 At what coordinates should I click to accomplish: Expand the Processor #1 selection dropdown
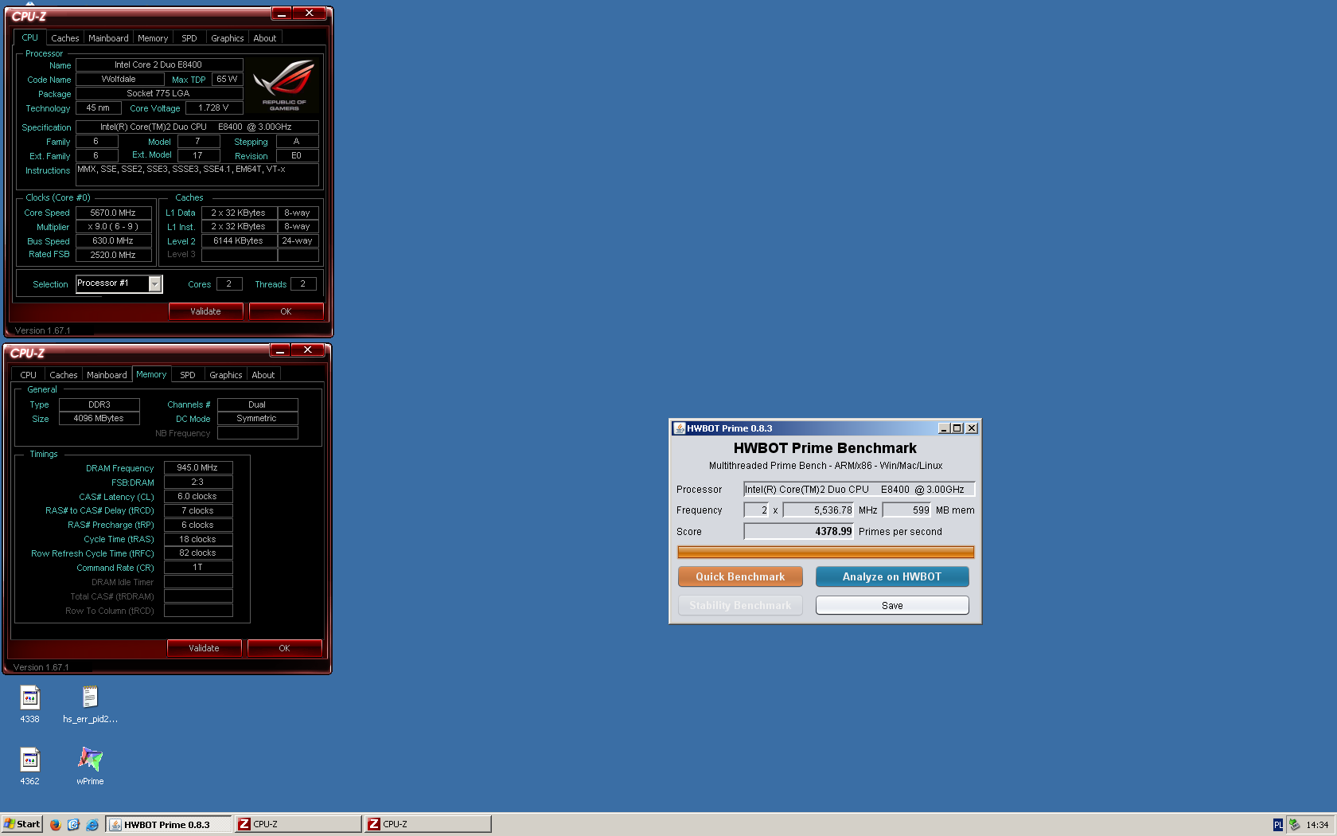(155, 284)
